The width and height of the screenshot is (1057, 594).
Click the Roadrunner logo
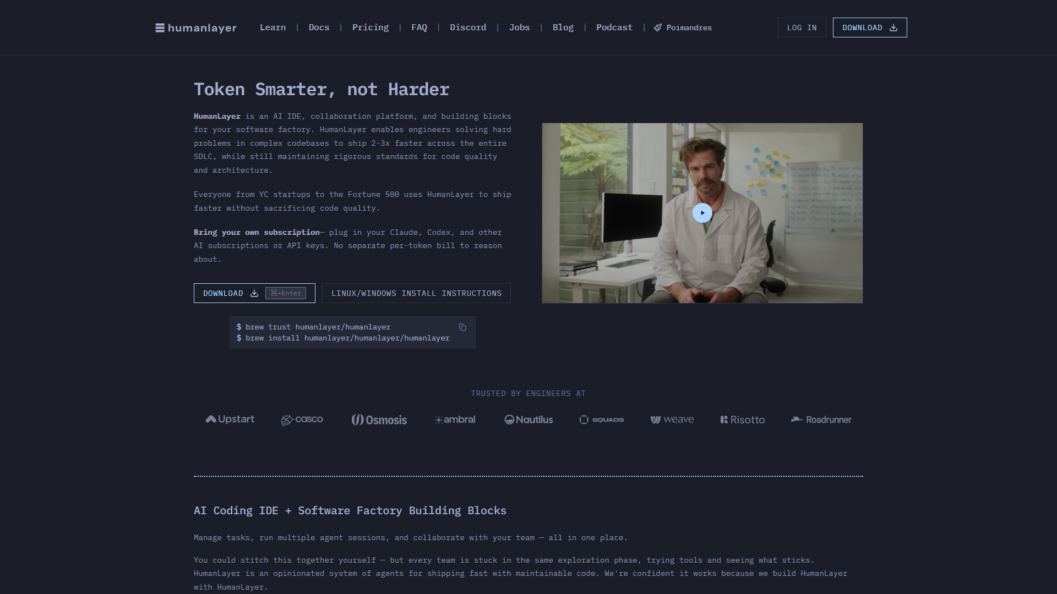coord(821,420)
